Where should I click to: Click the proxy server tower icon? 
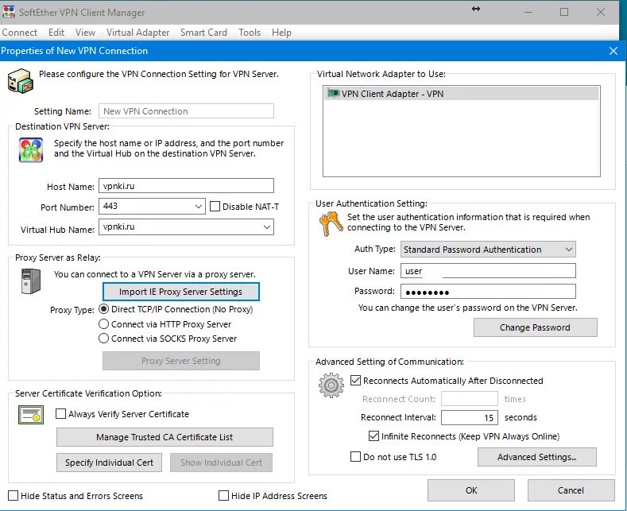[31, 281]
